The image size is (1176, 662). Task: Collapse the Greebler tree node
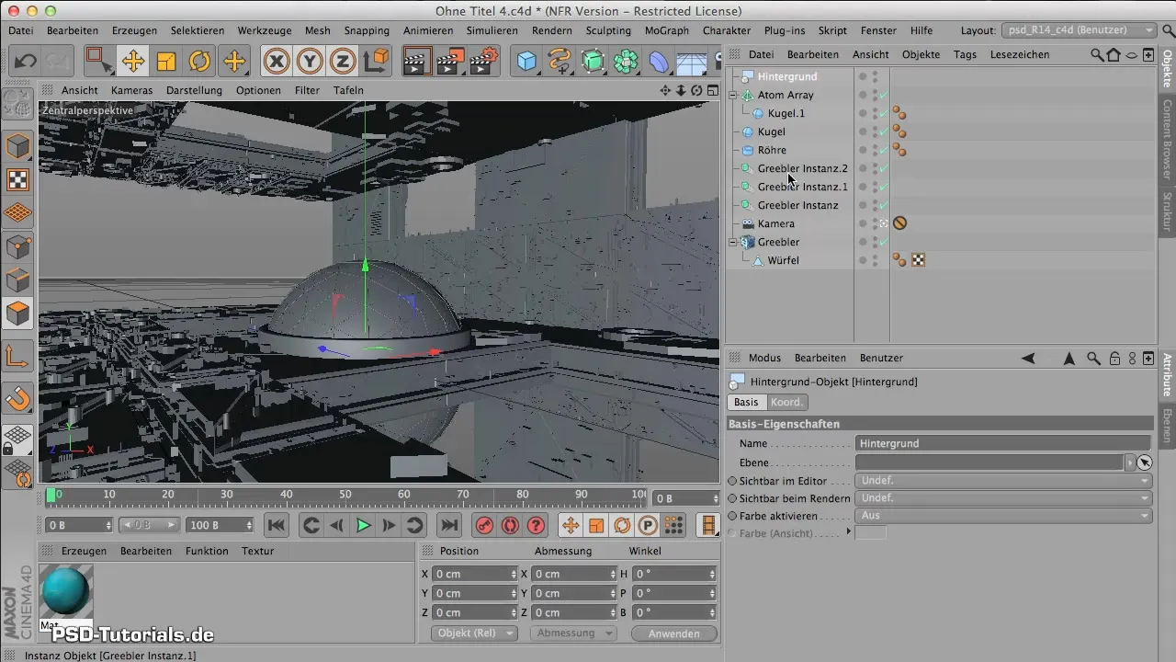(733, 242)
